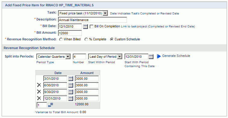
Task: Click the Generate Schedule link
Action: (x=176, y=56)
